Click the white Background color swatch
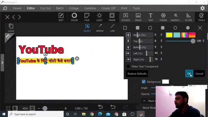Image resolution: width=208 pixels, height=117 pixels. point(165,82)
